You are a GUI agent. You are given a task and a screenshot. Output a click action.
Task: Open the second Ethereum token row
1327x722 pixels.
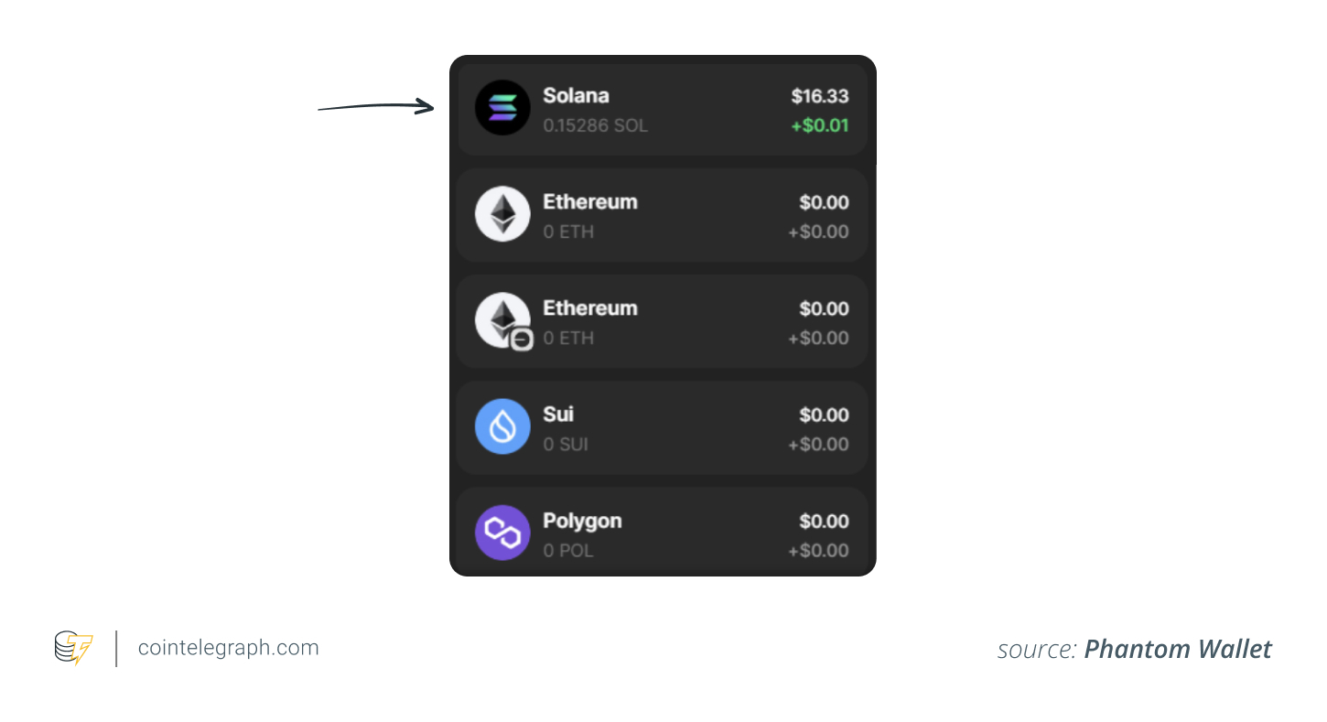pyautogui.click(x=663, y=320)
